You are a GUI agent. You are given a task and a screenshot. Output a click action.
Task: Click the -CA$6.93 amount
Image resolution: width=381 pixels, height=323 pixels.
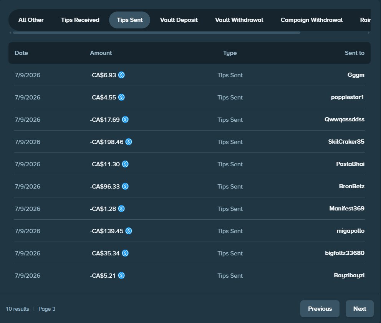coord(103,75)
